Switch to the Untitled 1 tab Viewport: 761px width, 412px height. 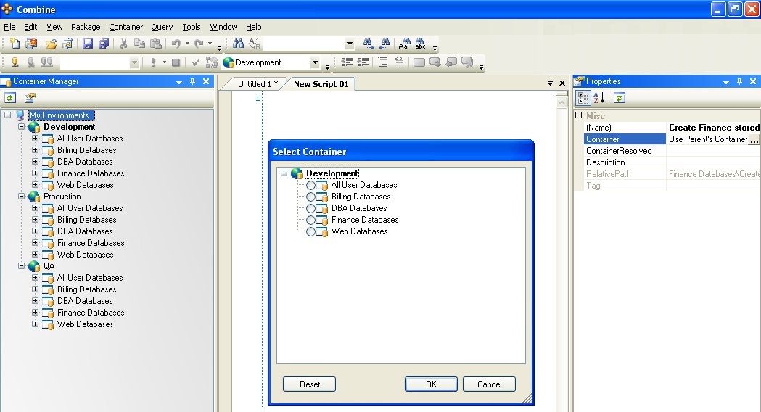click(258, 84)
